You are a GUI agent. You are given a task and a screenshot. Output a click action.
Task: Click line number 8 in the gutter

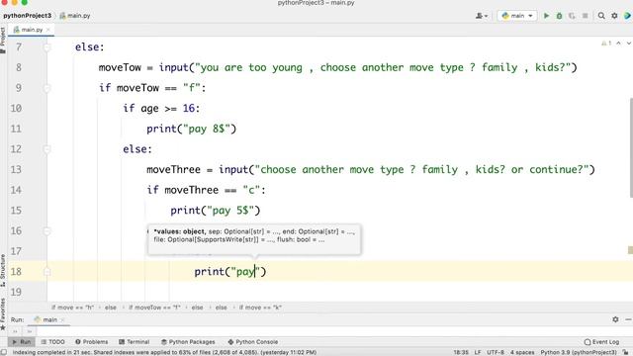[x=18, y=67]
